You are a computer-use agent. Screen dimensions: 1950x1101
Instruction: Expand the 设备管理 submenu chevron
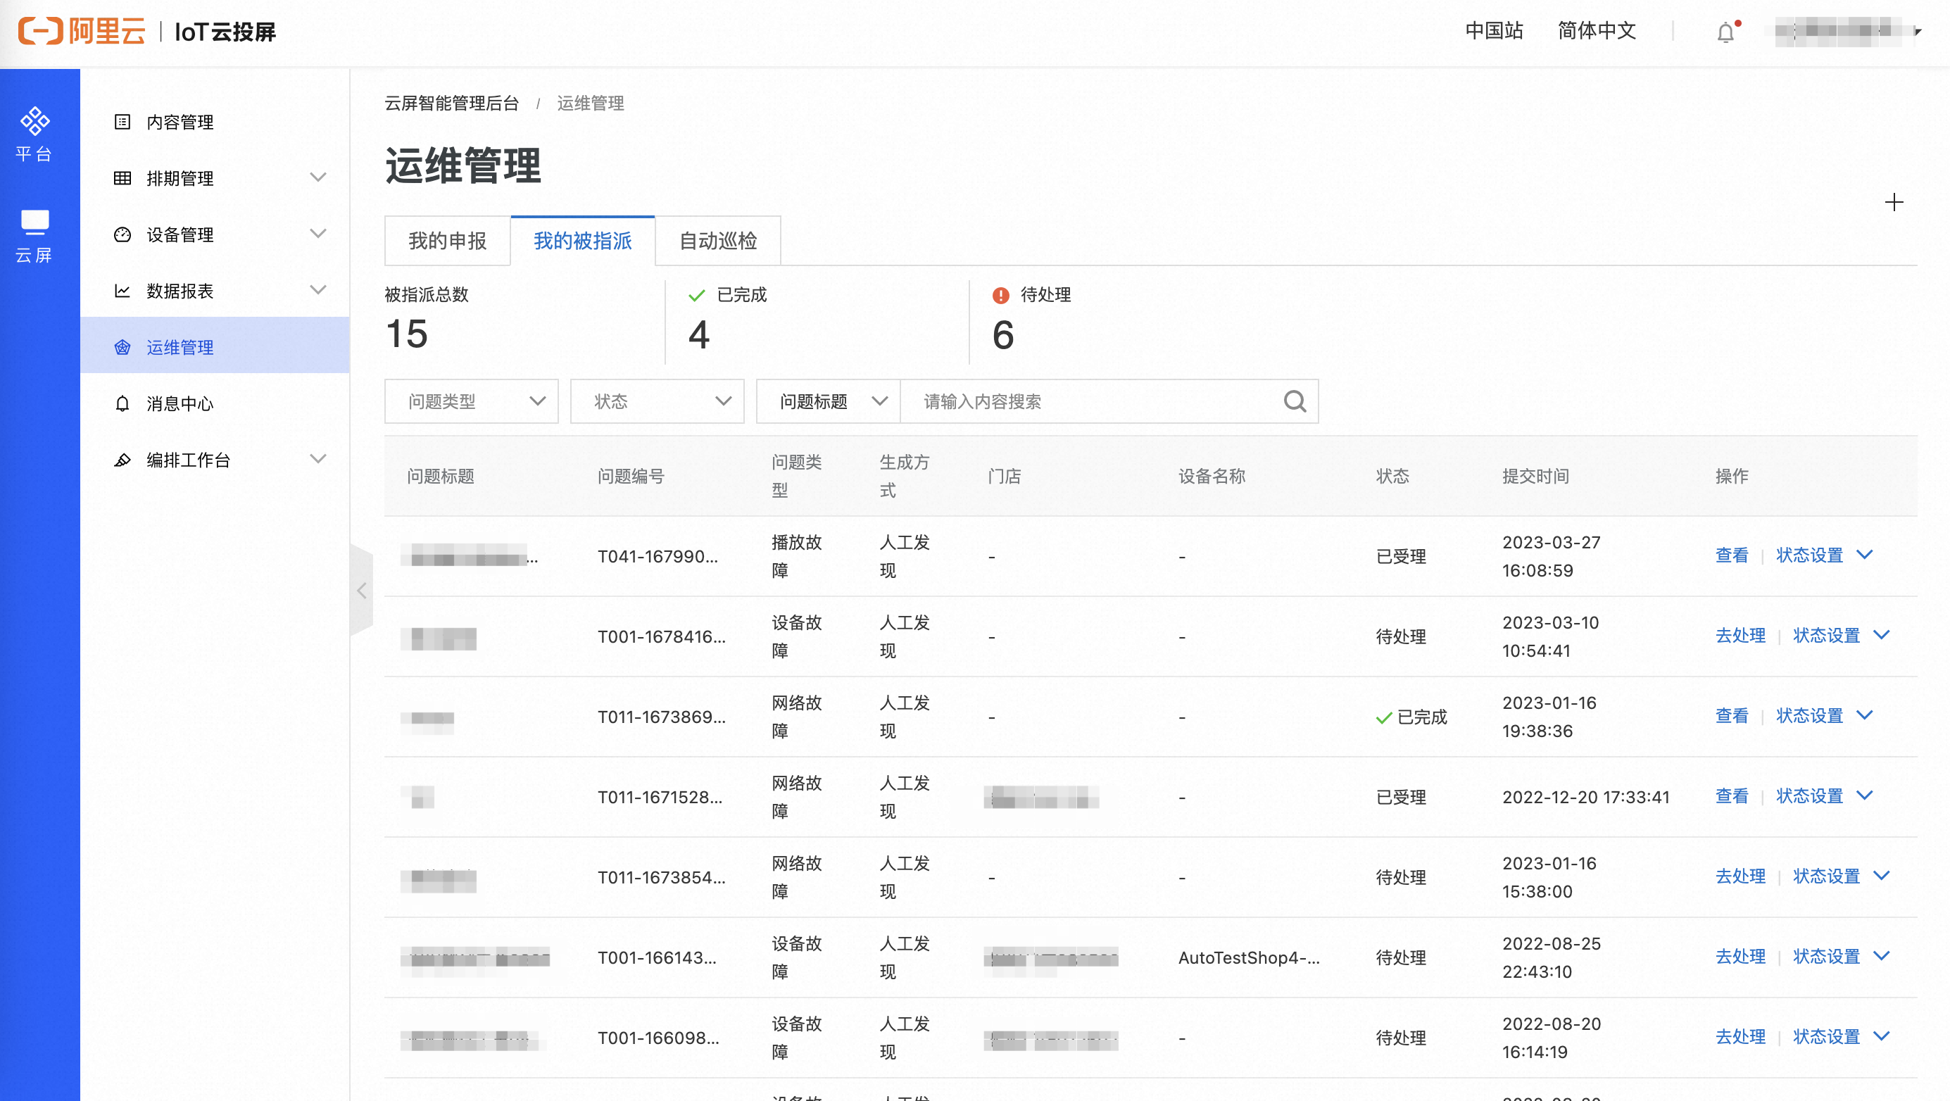tap(318, 233)
